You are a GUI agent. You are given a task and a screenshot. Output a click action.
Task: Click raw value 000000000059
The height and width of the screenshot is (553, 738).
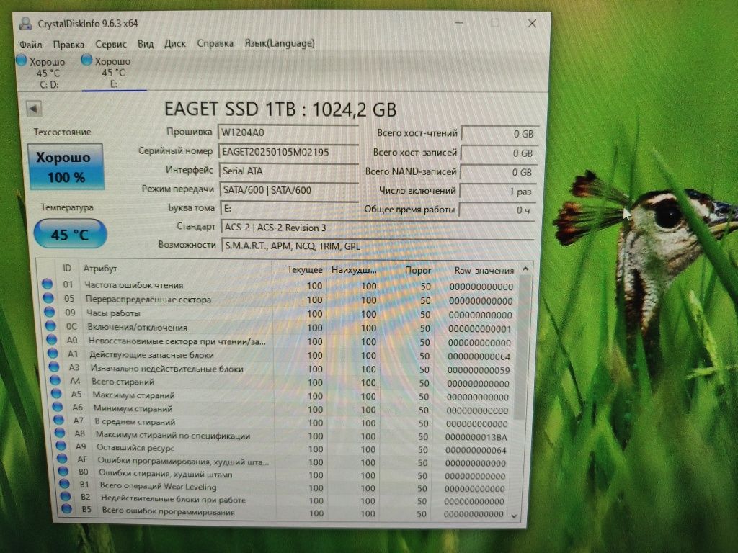click(479, 371)
